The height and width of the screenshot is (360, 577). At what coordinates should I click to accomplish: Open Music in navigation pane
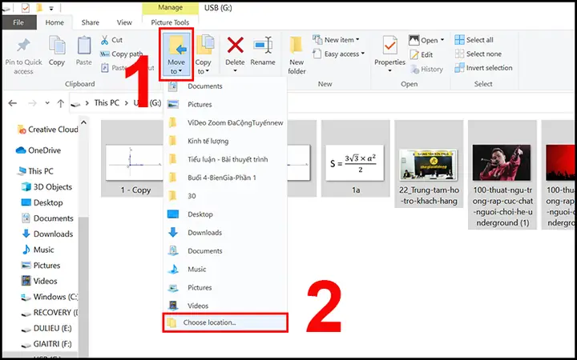pos(38,250)
